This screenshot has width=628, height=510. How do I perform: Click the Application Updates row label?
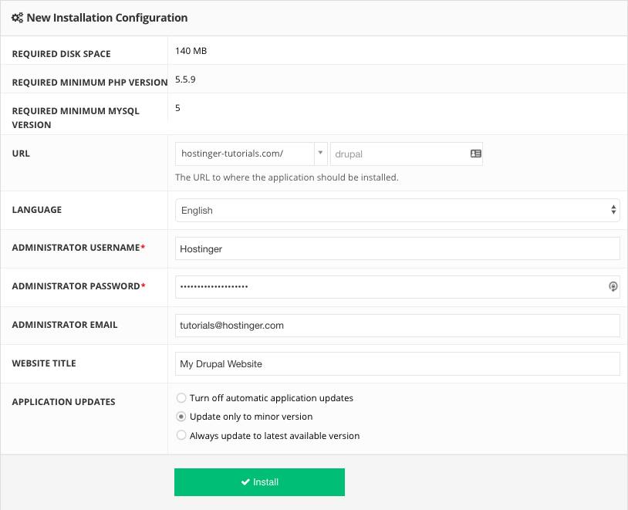(x=63, y=401)
